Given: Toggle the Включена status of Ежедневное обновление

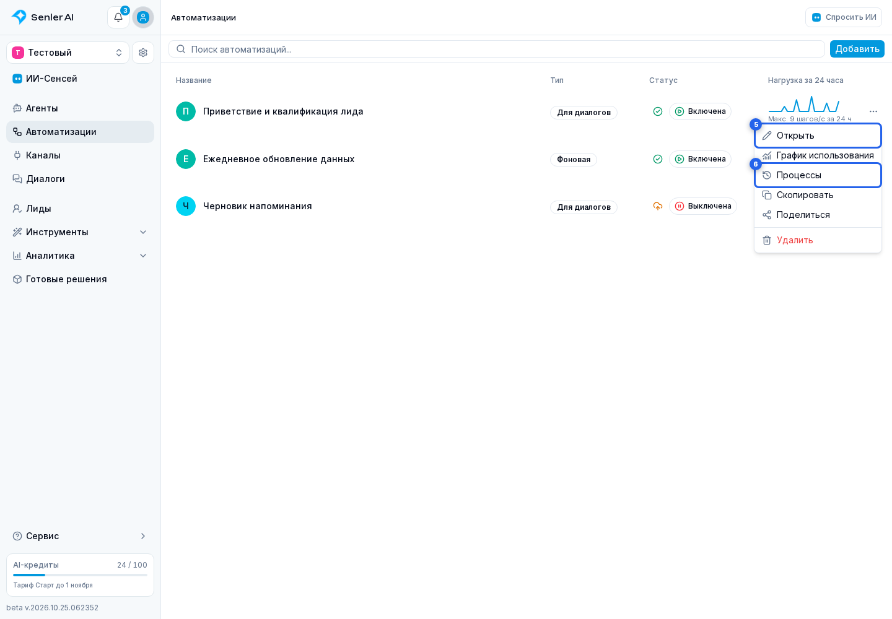Looking at the screenshot, I should coord(700,159).
